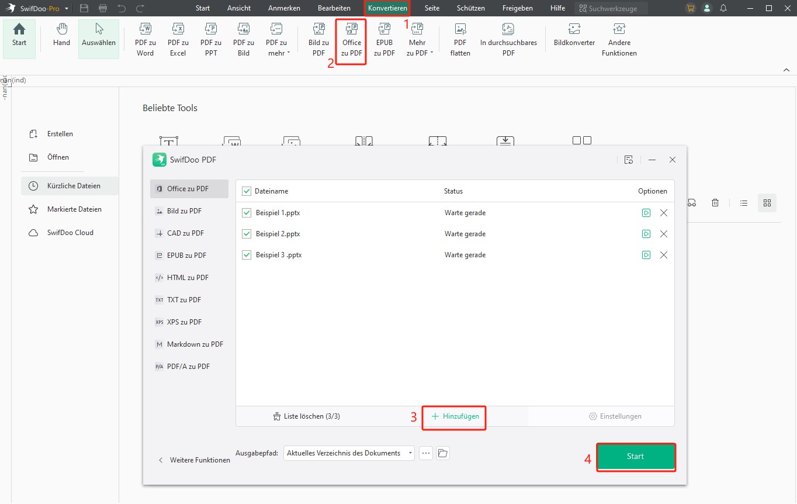Click the print icon in title bar
The image size is (797, 504).
pos(103,8)
